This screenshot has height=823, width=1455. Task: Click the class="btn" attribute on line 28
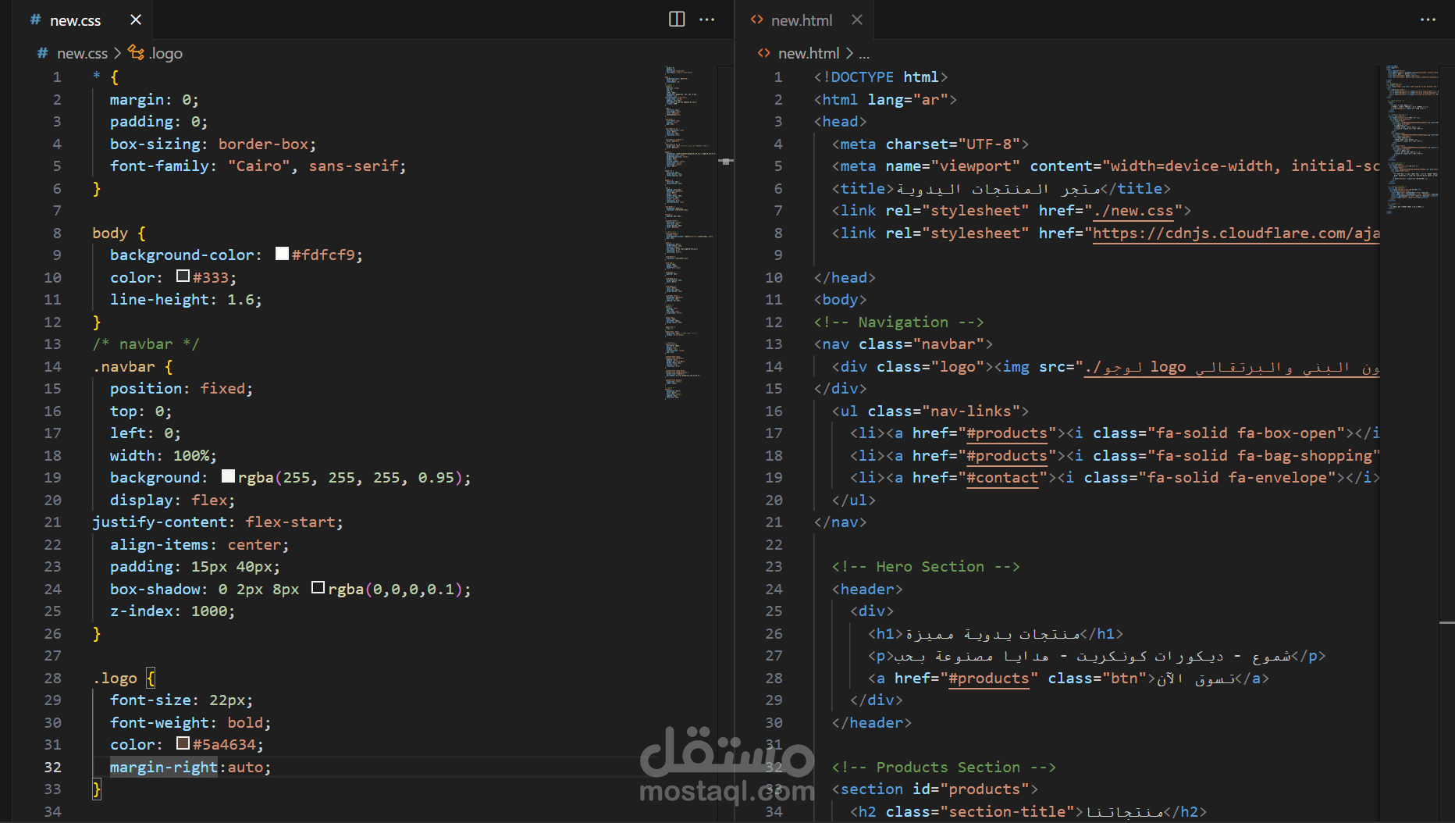1097,679
